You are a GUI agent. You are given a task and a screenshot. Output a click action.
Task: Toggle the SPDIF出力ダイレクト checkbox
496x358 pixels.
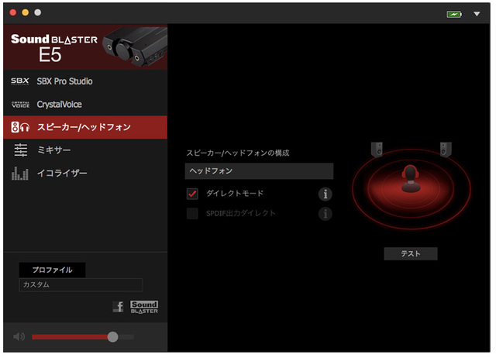click(x=192, y=213)
